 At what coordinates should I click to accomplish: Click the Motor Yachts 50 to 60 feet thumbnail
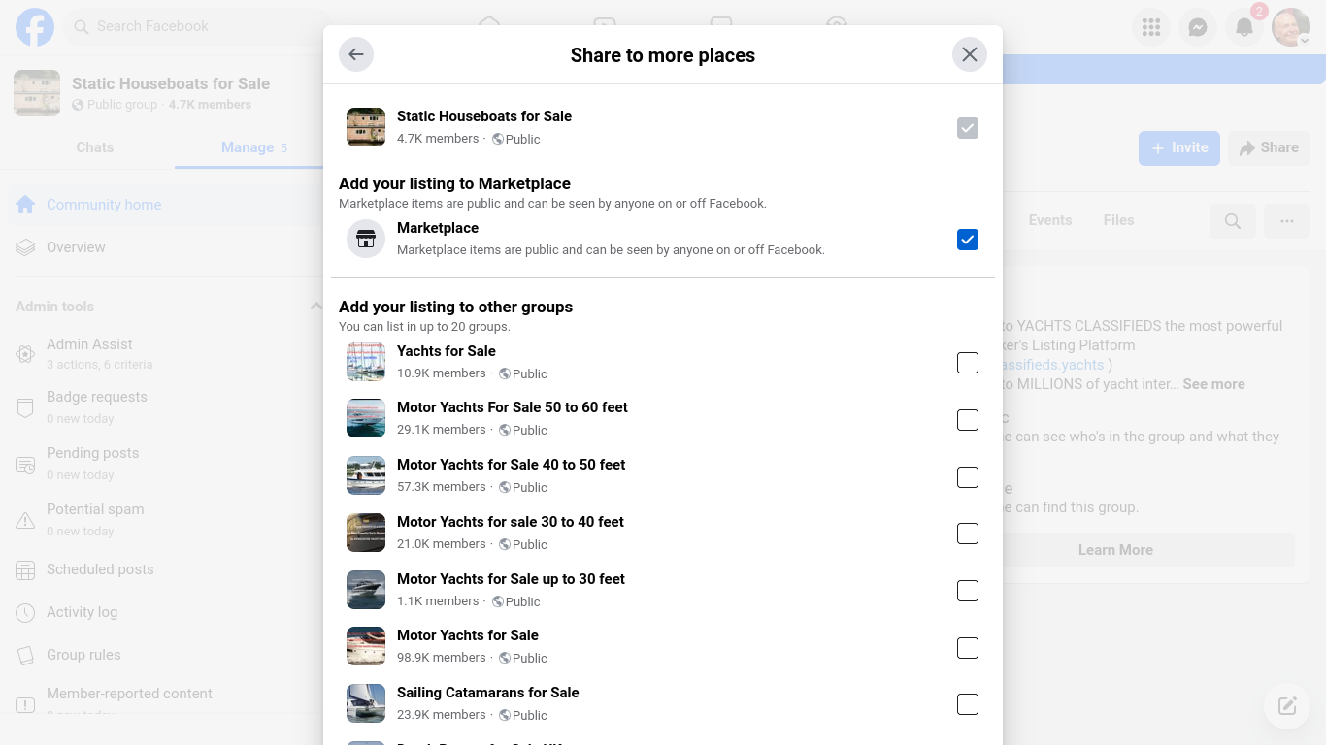[x=366, y=418]
